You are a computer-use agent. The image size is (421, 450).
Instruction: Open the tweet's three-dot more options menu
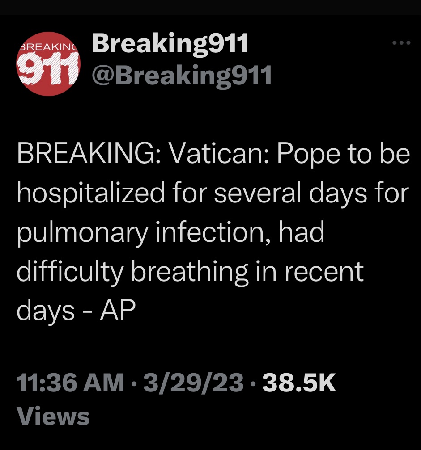(401, 43)
